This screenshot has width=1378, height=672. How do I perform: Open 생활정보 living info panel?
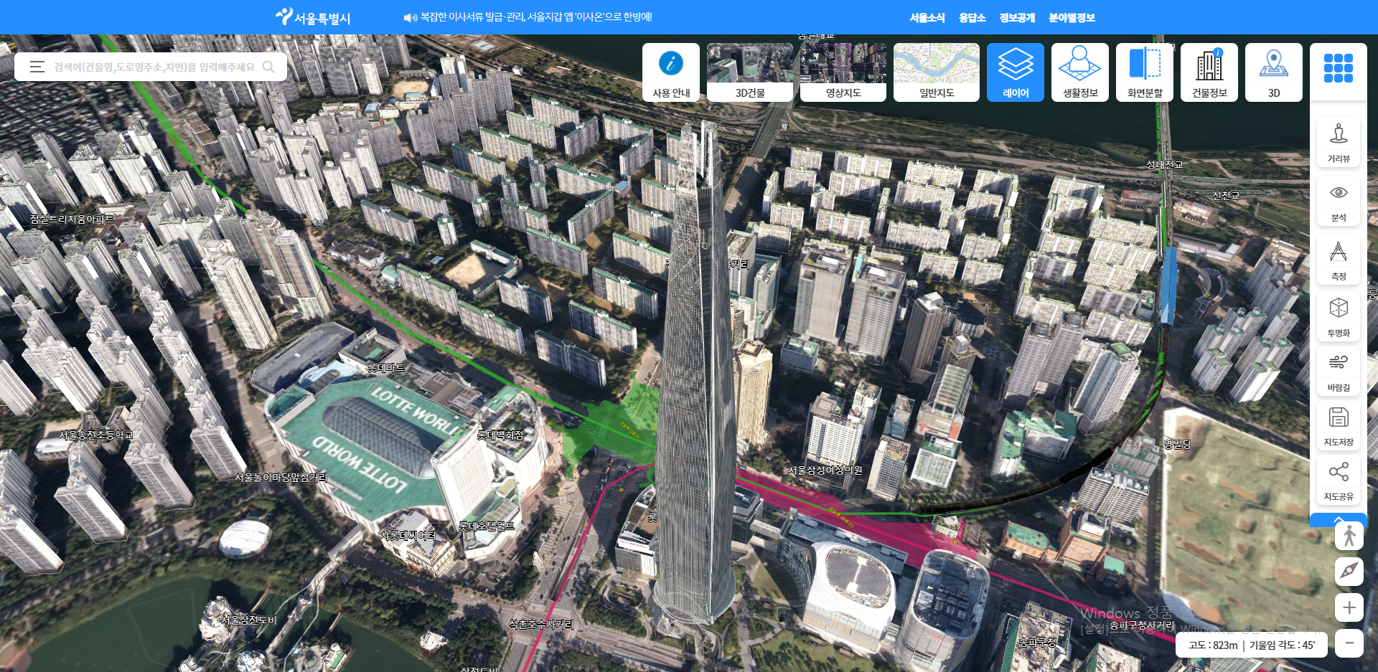tap(1080, 72)
